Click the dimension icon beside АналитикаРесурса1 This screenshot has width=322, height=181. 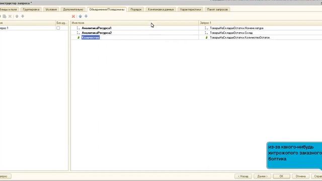point(78,28)
